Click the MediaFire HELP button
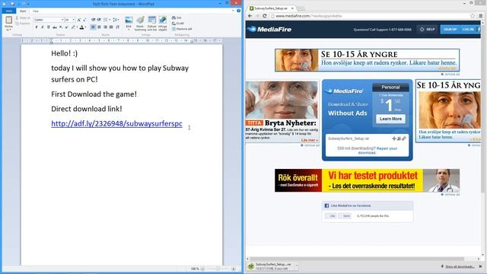487x274 pixels. pos(428,29)
